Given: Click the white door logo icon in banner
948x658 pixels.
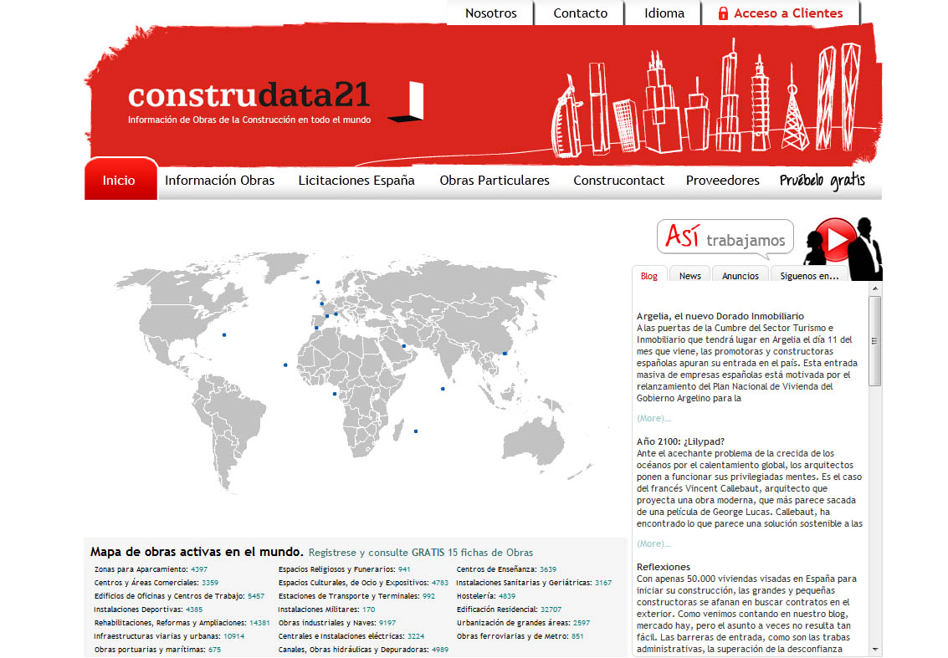Looking at the screenshot, I should pyautogui.click(x=407, y=101).
